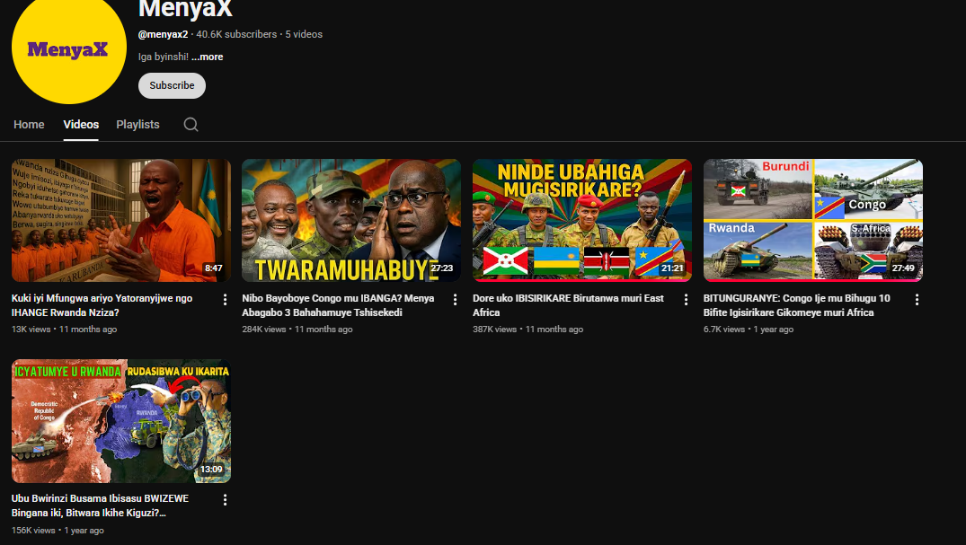Switch to the Home tab
The image size is (966, 545).
click(29, 125)
